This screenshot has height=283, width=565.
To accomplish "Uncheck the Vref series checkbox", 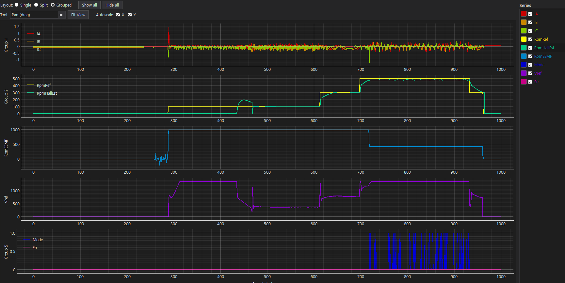I will click(530, 73).
